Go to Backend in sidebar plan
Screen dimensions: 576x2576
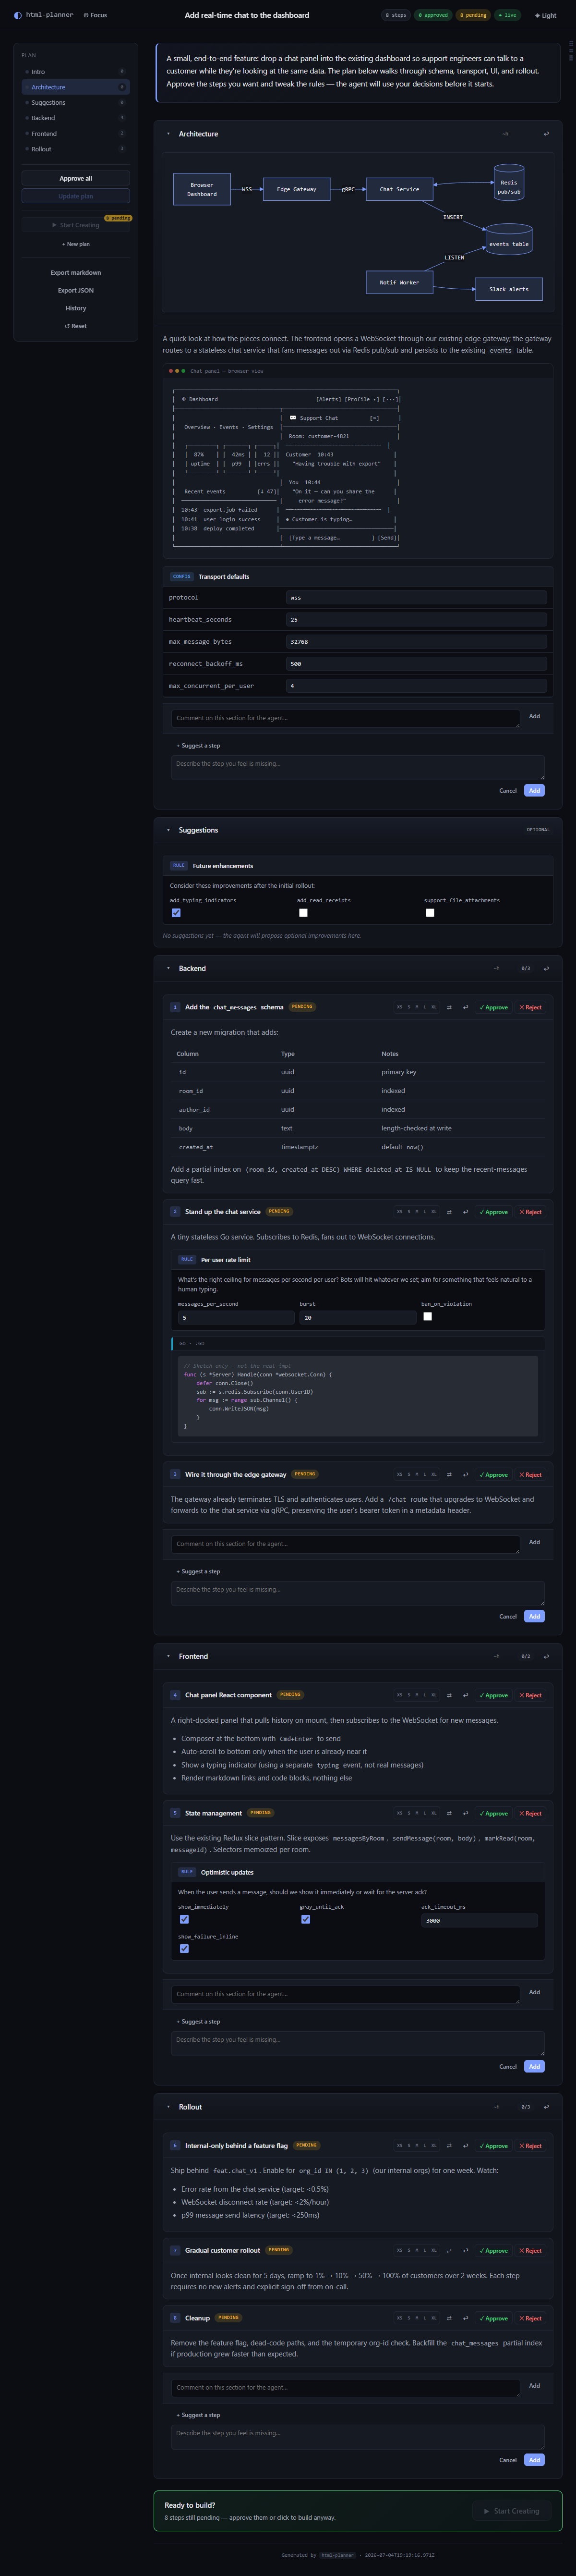coord(76,118)
